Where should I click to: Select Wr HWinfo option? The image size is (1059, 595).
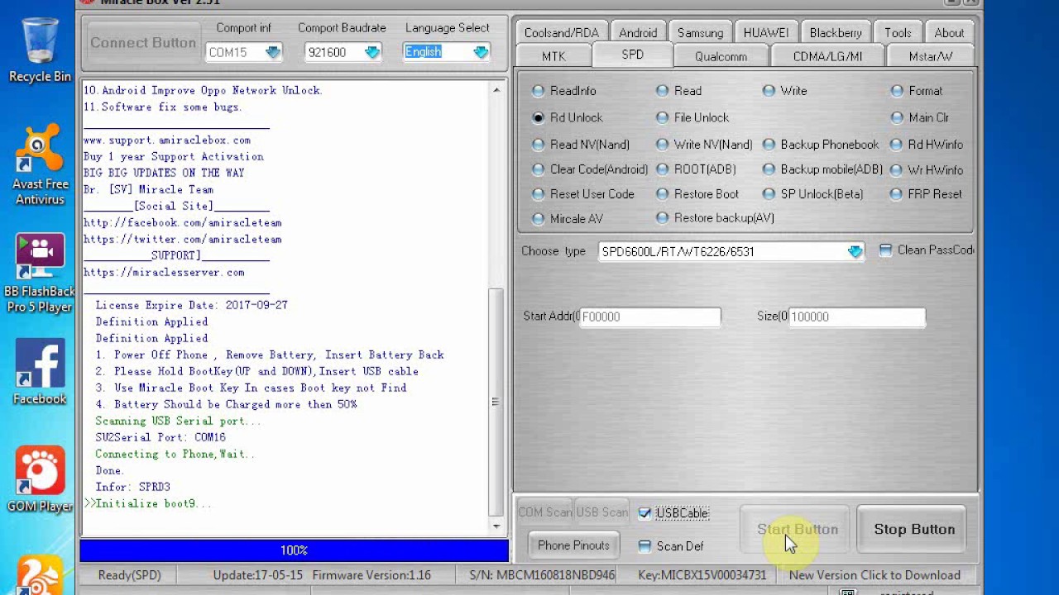(927, 169)
